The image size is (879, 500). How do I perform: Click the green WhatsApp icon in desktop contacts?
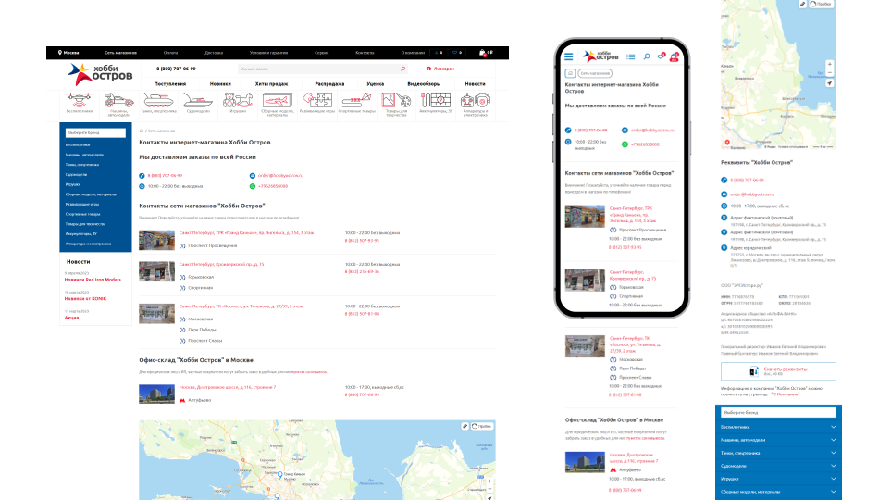tap(253, 186)
